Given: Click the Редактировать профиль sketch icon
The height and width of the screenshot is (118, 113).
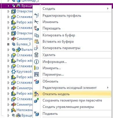Looking at the screenshot, I should (x=37, y=16).
